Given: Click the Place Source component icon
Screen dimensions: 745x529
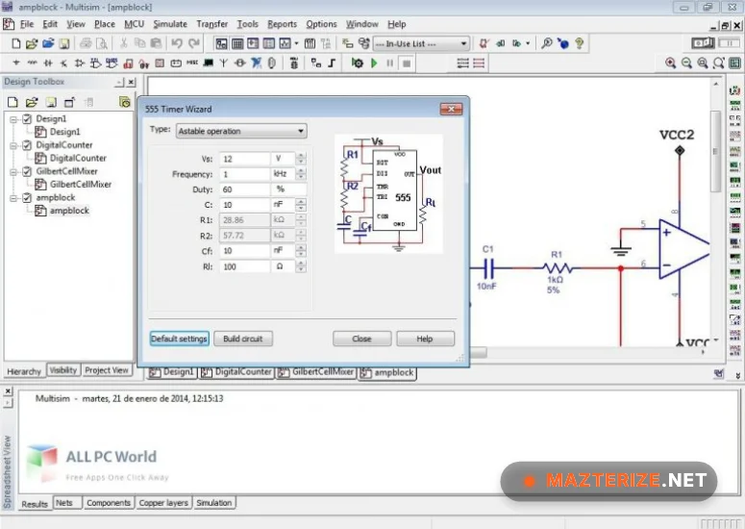Looking at the screenshot, I should coord(16,63).
